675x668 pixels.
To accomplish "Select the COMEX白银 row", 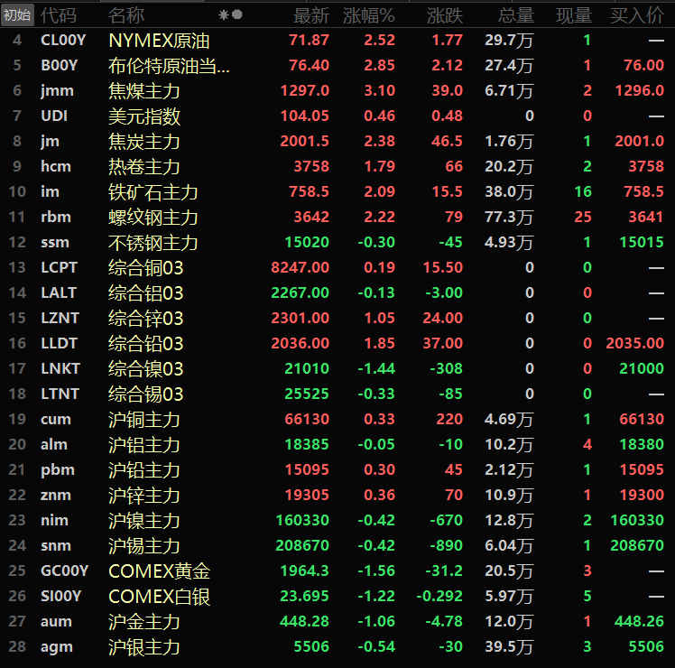I will pos(159,597).
